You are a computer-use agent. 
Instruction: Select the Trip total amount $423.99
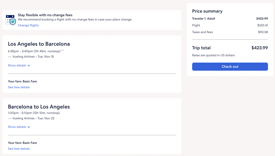259,48
